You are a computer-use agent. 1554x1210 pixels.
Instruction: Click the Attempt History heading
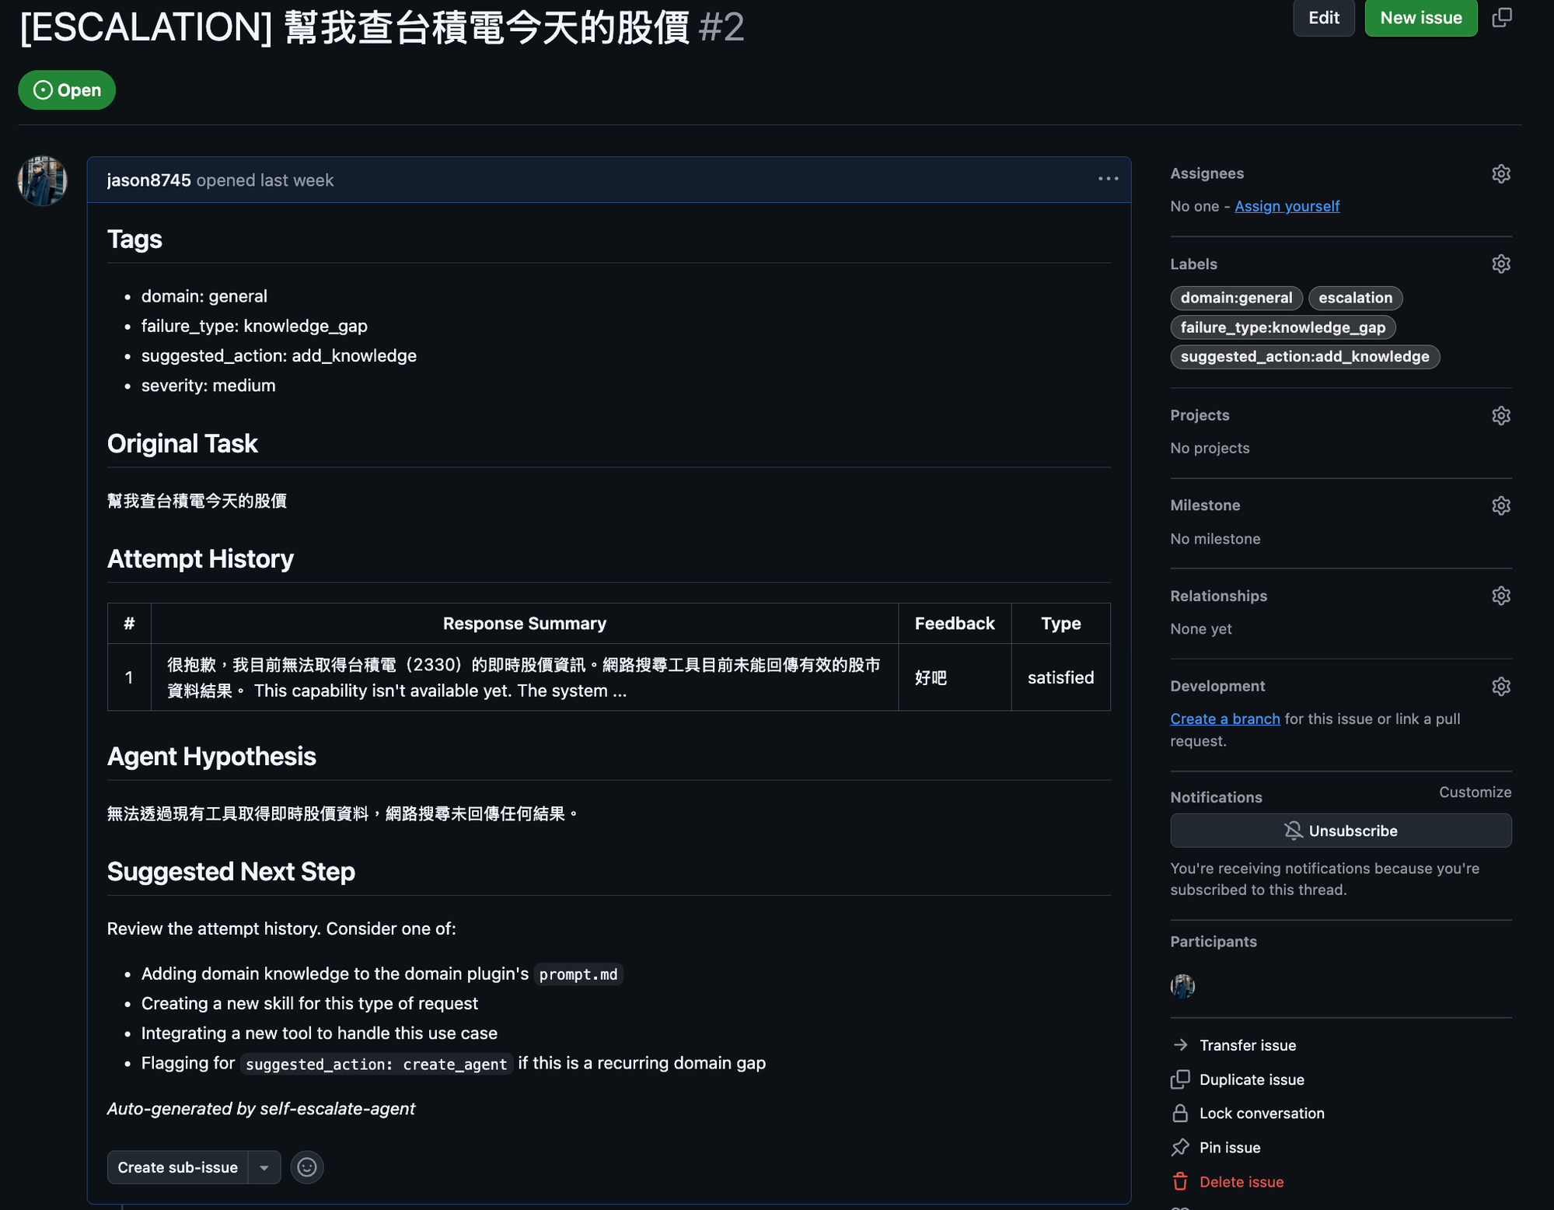pyautogui.click(x=201, y=558)
